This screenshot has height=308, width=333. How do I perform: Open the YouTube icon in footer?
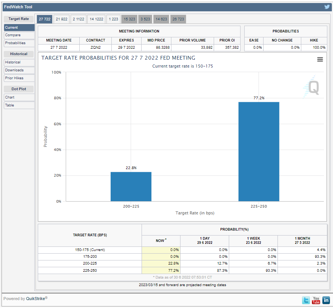tap(316, 300)
